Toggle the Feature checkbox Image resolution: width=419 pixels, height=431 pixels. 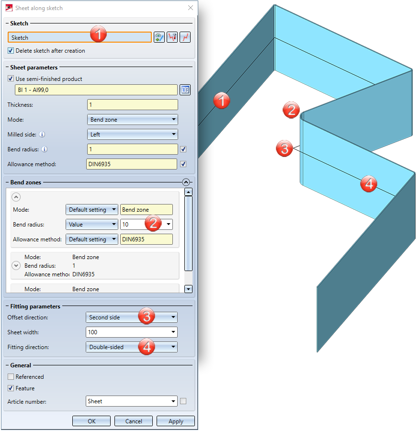11,388
